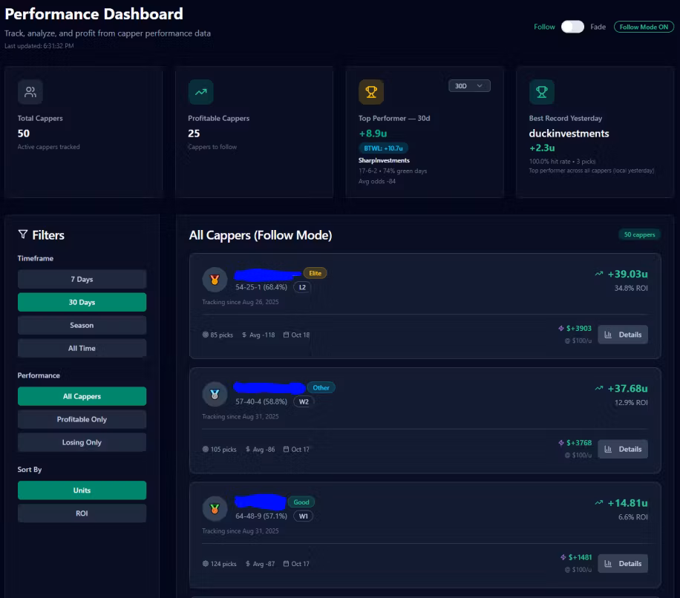Select the All Time timeframe

click(82, 348)
